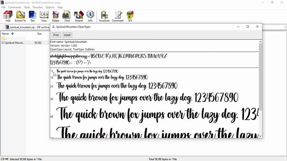The image size is (287, 161).
Task: Open the View tool in WinRAR
Action: click(x=44, y=16)
